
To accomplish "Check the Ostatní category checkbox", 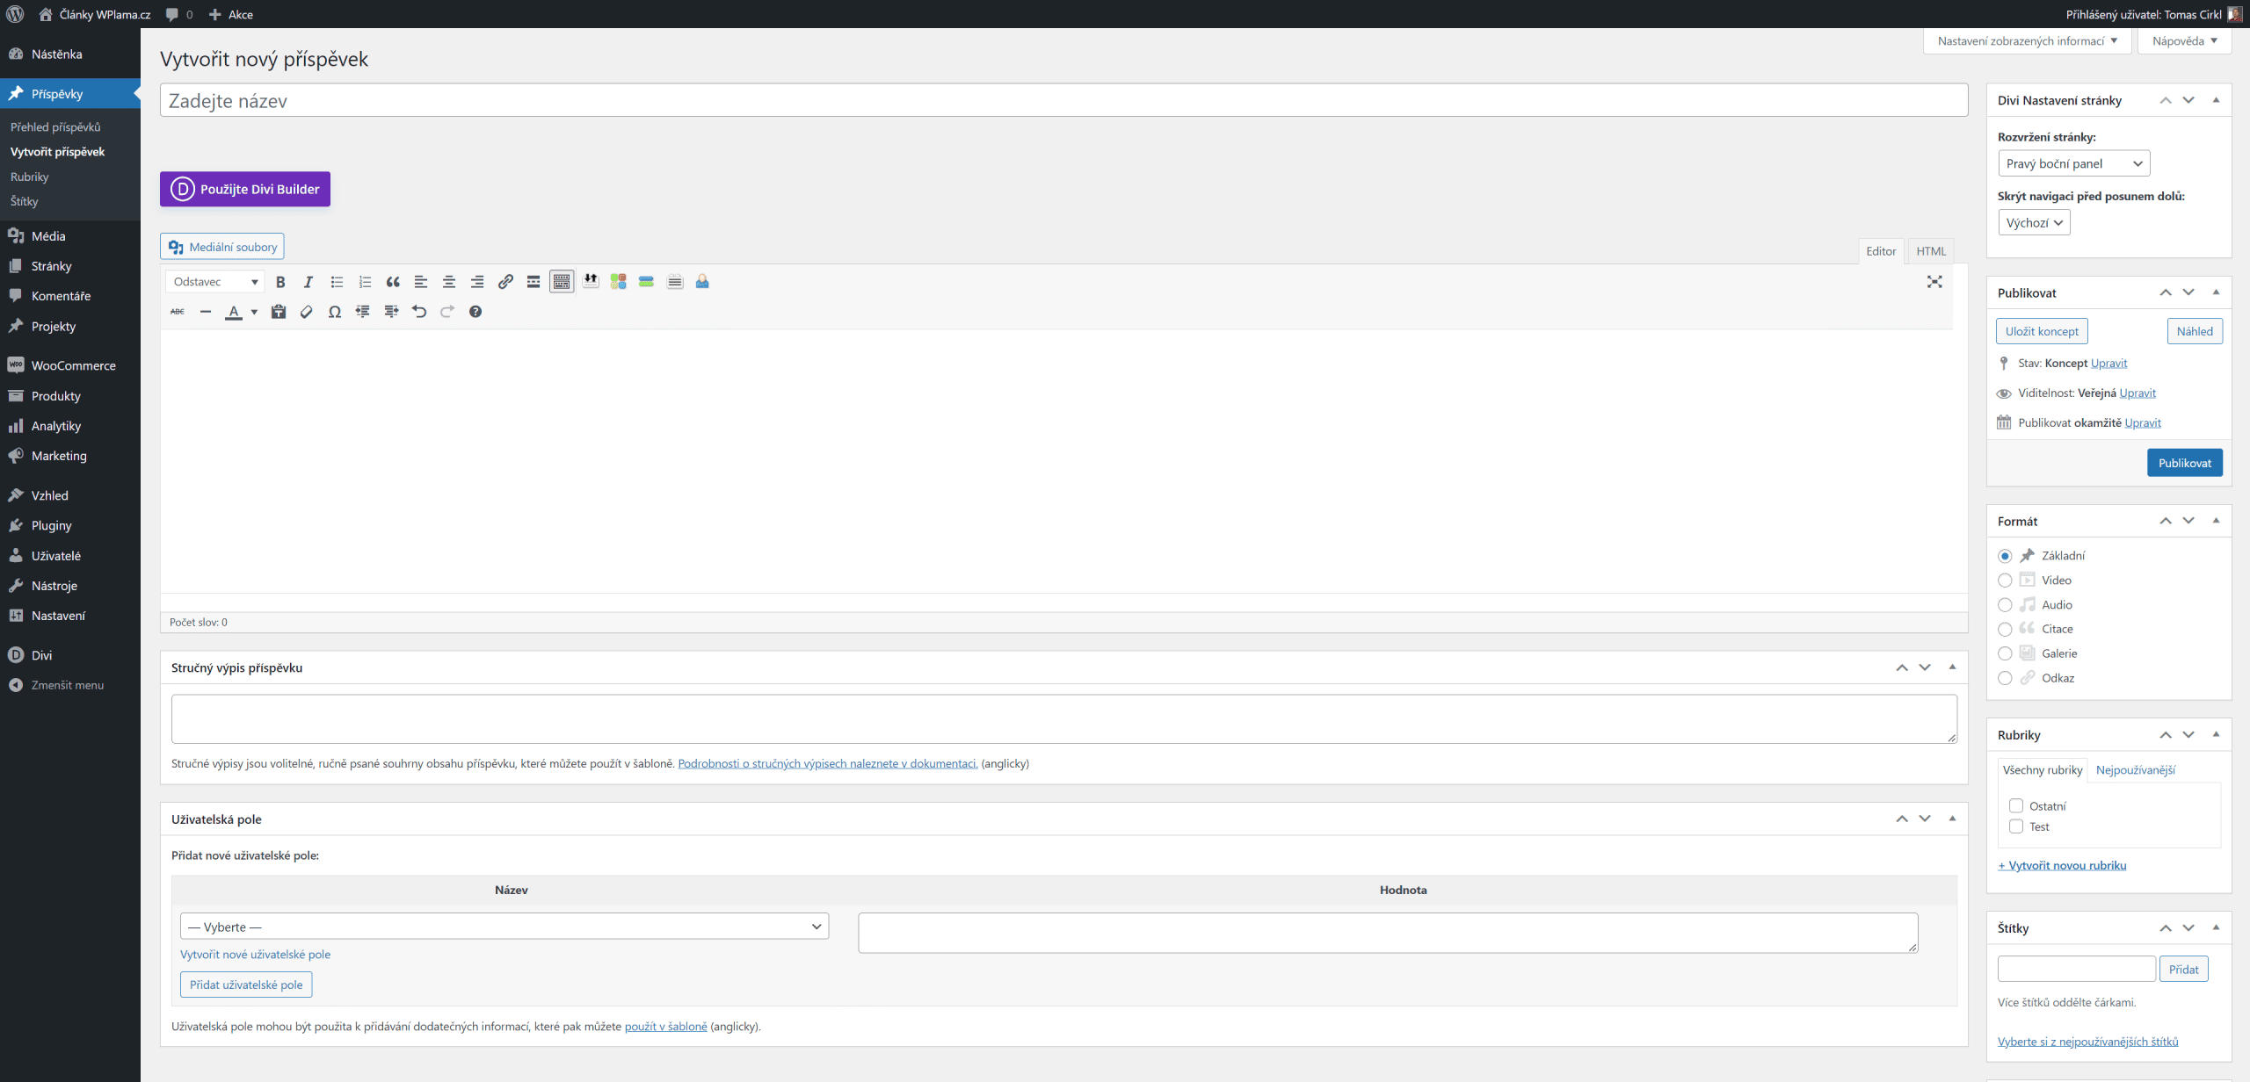I will coord(2016,806).
